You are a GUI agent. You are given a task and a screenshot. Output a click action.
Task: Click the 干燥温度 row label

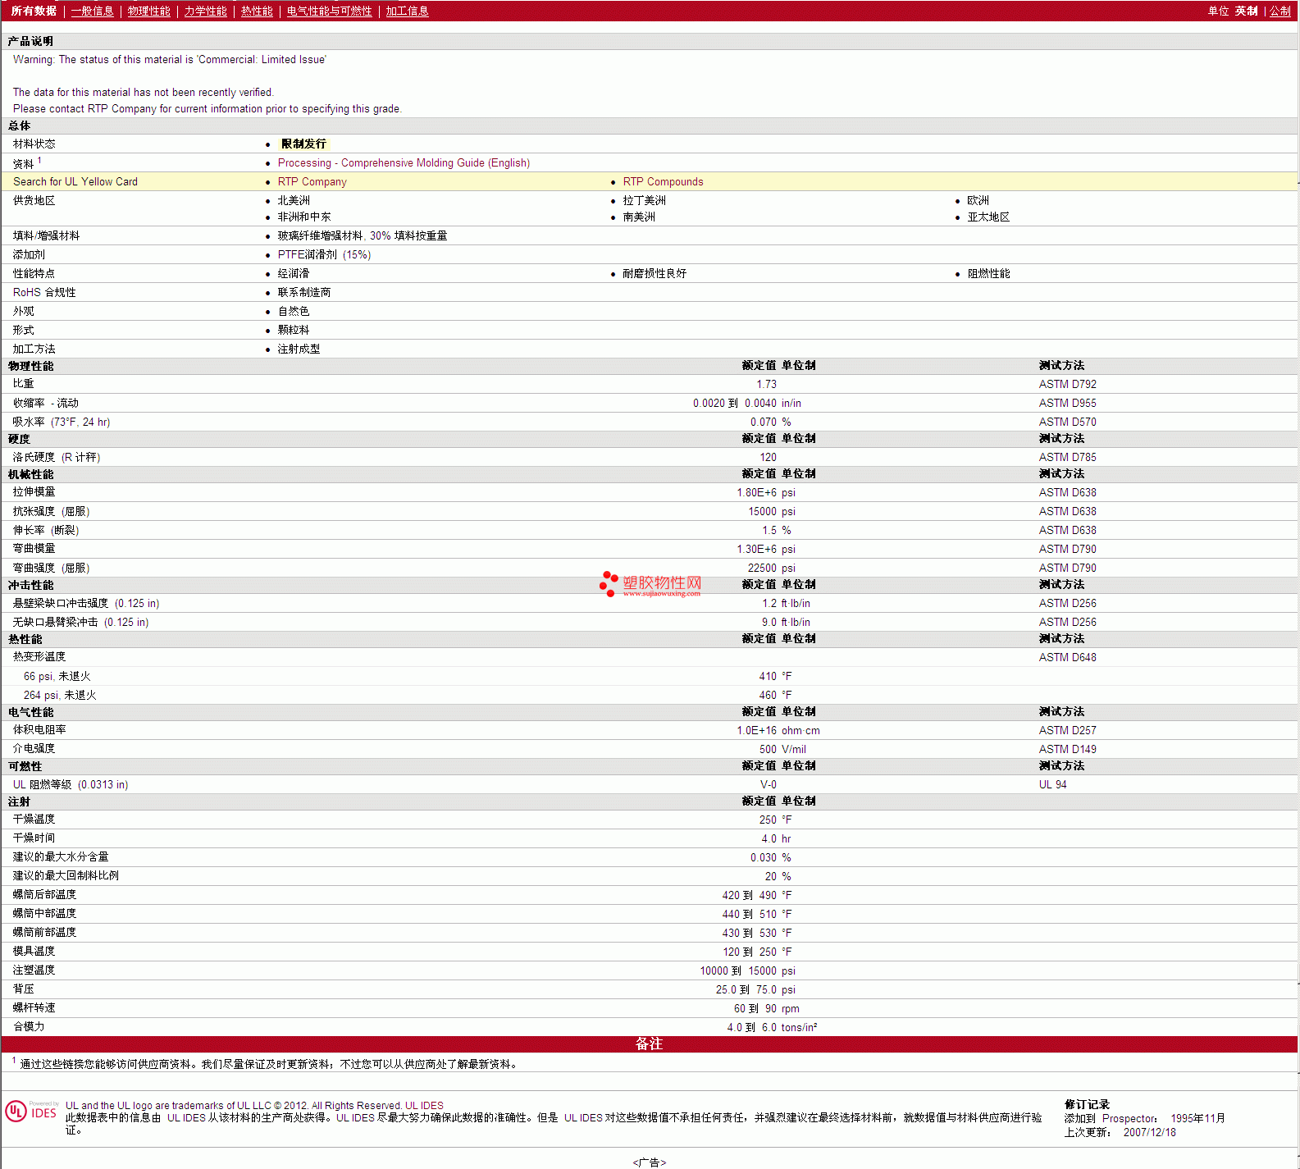coord(34,820)
